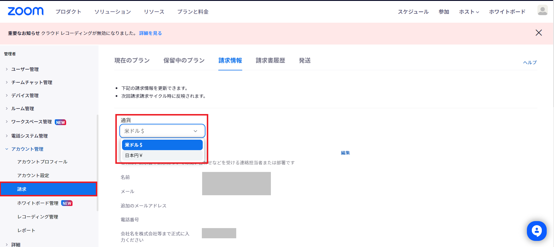Click the 詳細を見る link
554x247 pixels.
(150, 33)
